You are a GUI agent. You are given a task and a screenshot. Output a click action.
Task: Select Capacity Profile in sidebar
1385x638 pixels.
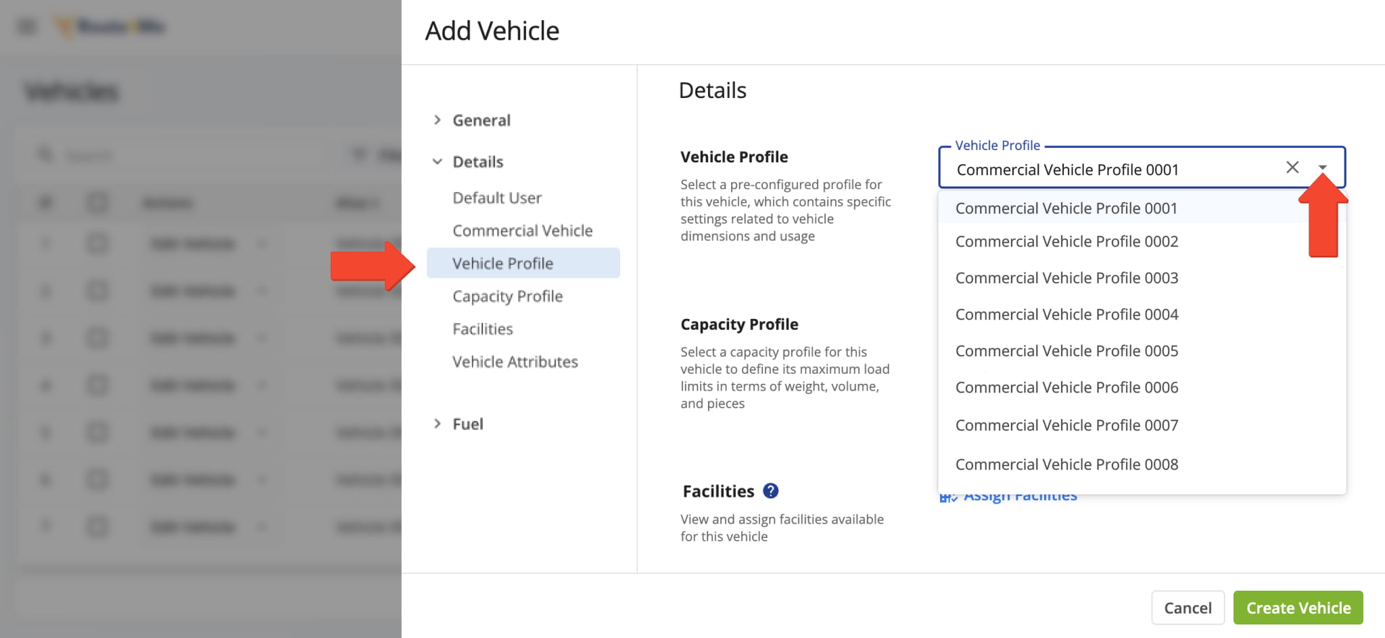coord(507,297)
